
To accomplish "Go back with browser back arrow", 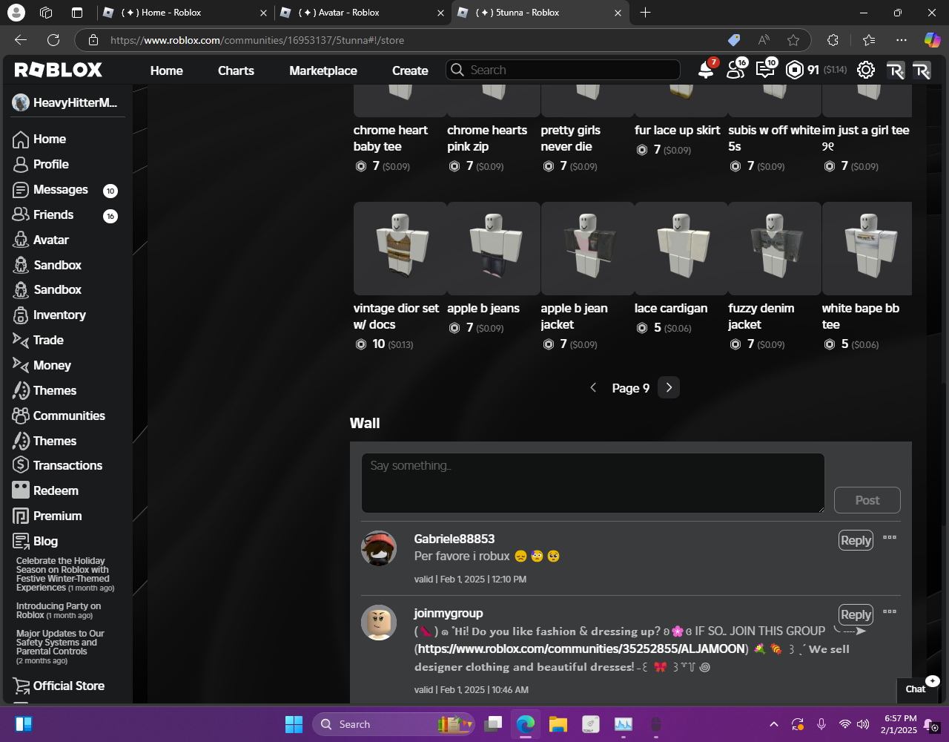I will click(21, 40).
